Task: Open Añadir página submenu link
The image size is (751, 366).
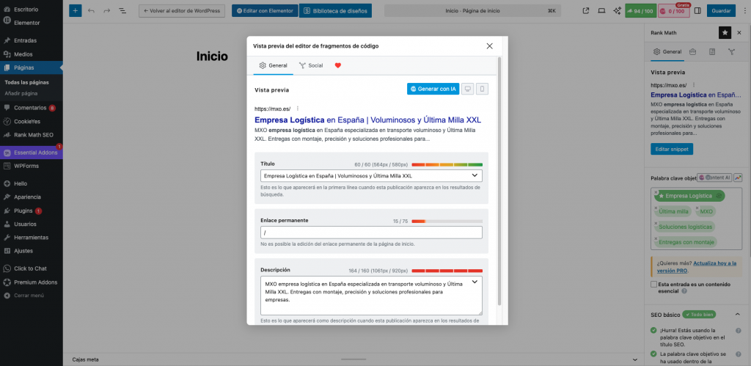Action: coord(21,93)
